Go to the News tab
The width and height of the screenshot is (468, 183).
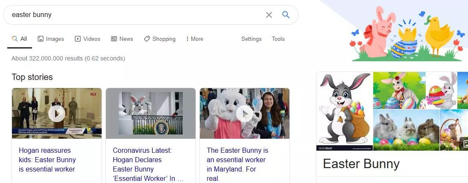pyautogui.click(x=122, y=39)
